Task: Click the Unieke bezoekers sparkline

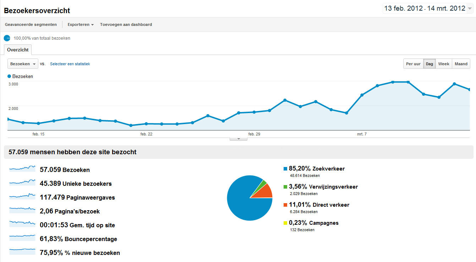Action: [x=22, y=182]
